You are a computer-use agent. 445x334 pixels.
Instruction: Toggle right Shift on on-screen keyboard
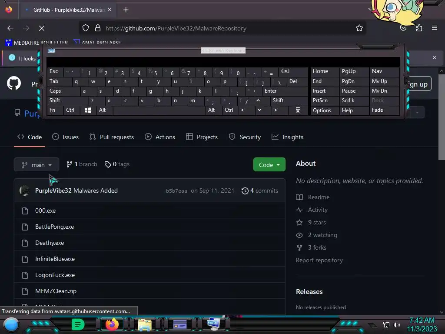tap(289, 100)
